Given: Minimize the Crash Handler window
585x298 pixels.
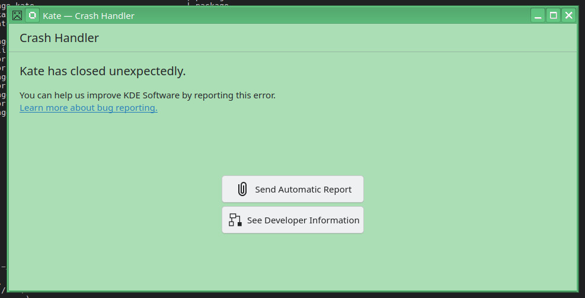Looking at the screenshot, I should pos(538,15).
